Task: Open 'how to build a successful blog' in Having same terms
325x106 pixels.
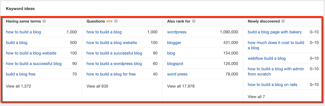Action: [x=34, y=64]
